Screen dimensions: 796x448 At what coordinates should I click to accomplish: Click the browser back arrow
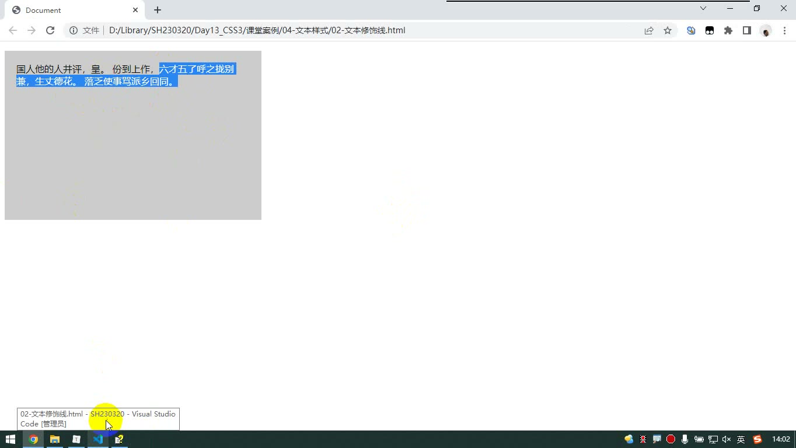[x=13, y=30]
